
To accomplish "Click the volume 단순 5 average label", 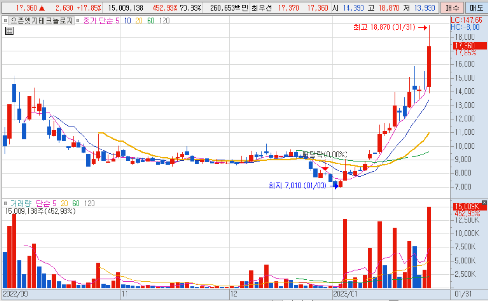I will click(46, 204).
